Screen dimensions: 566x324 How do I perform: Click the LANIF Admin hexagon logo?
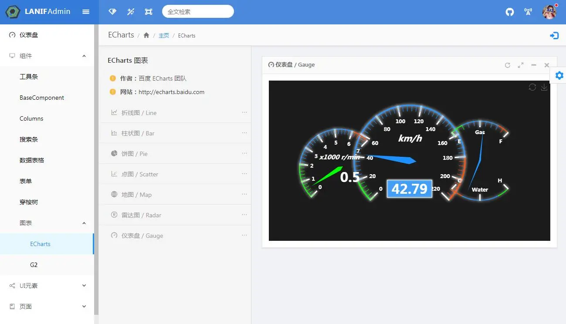(x=13, y=12)
